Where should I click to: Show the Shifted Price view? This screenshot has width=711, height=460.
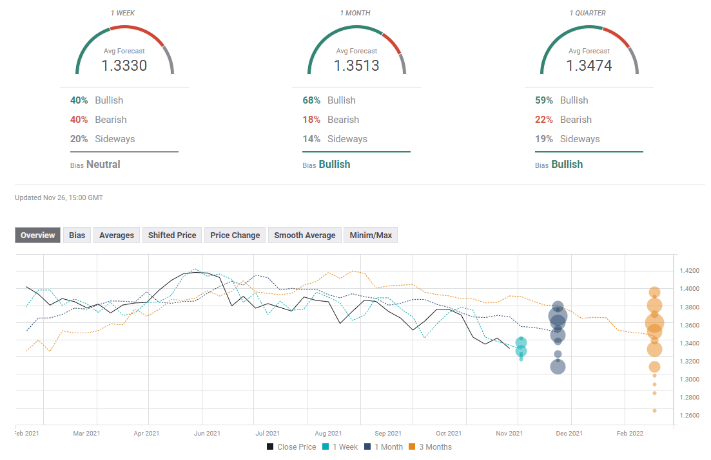pos(172,235)
